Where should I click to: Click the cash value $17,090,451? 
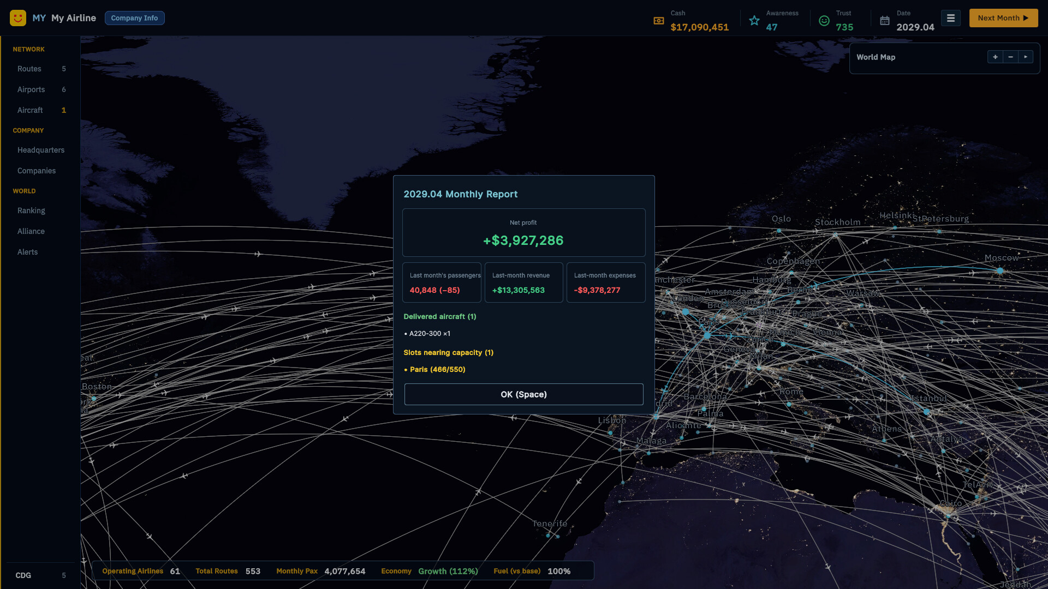699,27
